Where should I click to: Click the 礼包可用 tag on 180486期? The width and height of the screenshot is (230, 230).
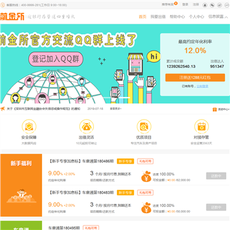tap(145, 161)
